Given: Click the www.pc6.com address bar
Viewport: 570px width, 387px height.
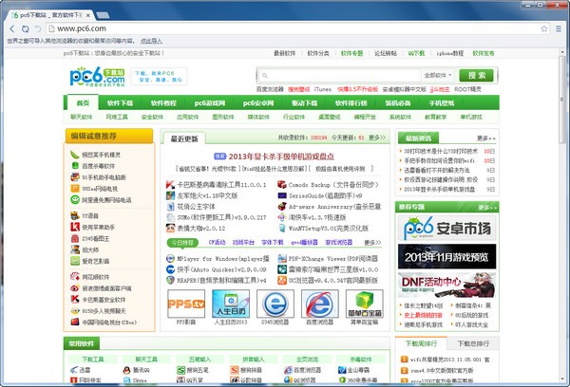Looking at the screenshot, I should 293,28.
